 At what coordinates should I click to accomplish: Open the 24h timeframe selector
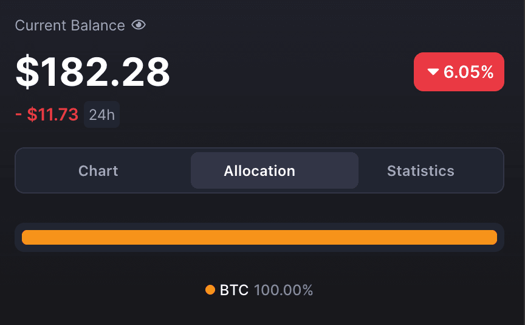pyautogui.click(x=102, y=114)
